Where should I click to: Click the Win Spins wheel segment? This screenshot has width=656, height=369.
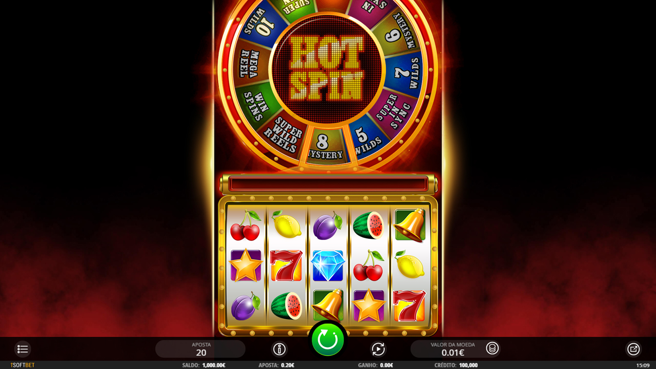click(256, 105)
